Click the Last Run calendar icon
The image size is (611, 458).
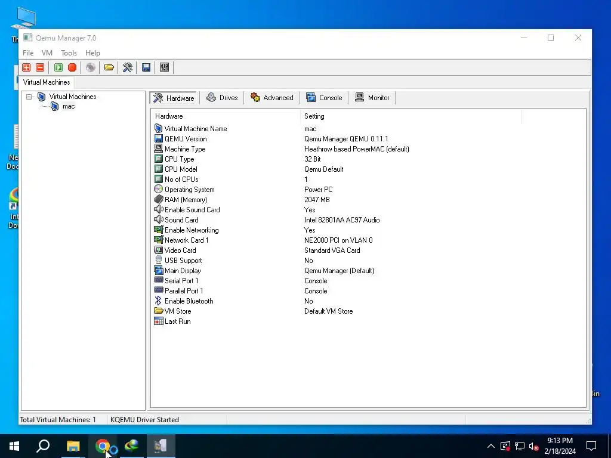(158, 321)
